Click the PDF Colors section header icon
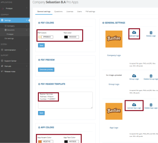The image size is (158, 143). [x=39, y=23]
